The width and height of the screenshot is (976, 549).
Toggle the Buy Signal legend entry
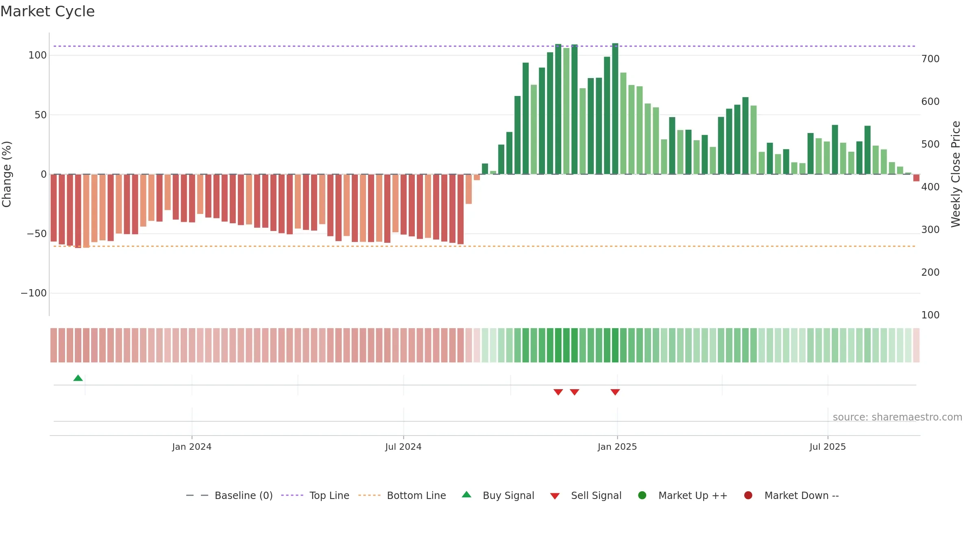pyautogui.click(x=498, y=496)
